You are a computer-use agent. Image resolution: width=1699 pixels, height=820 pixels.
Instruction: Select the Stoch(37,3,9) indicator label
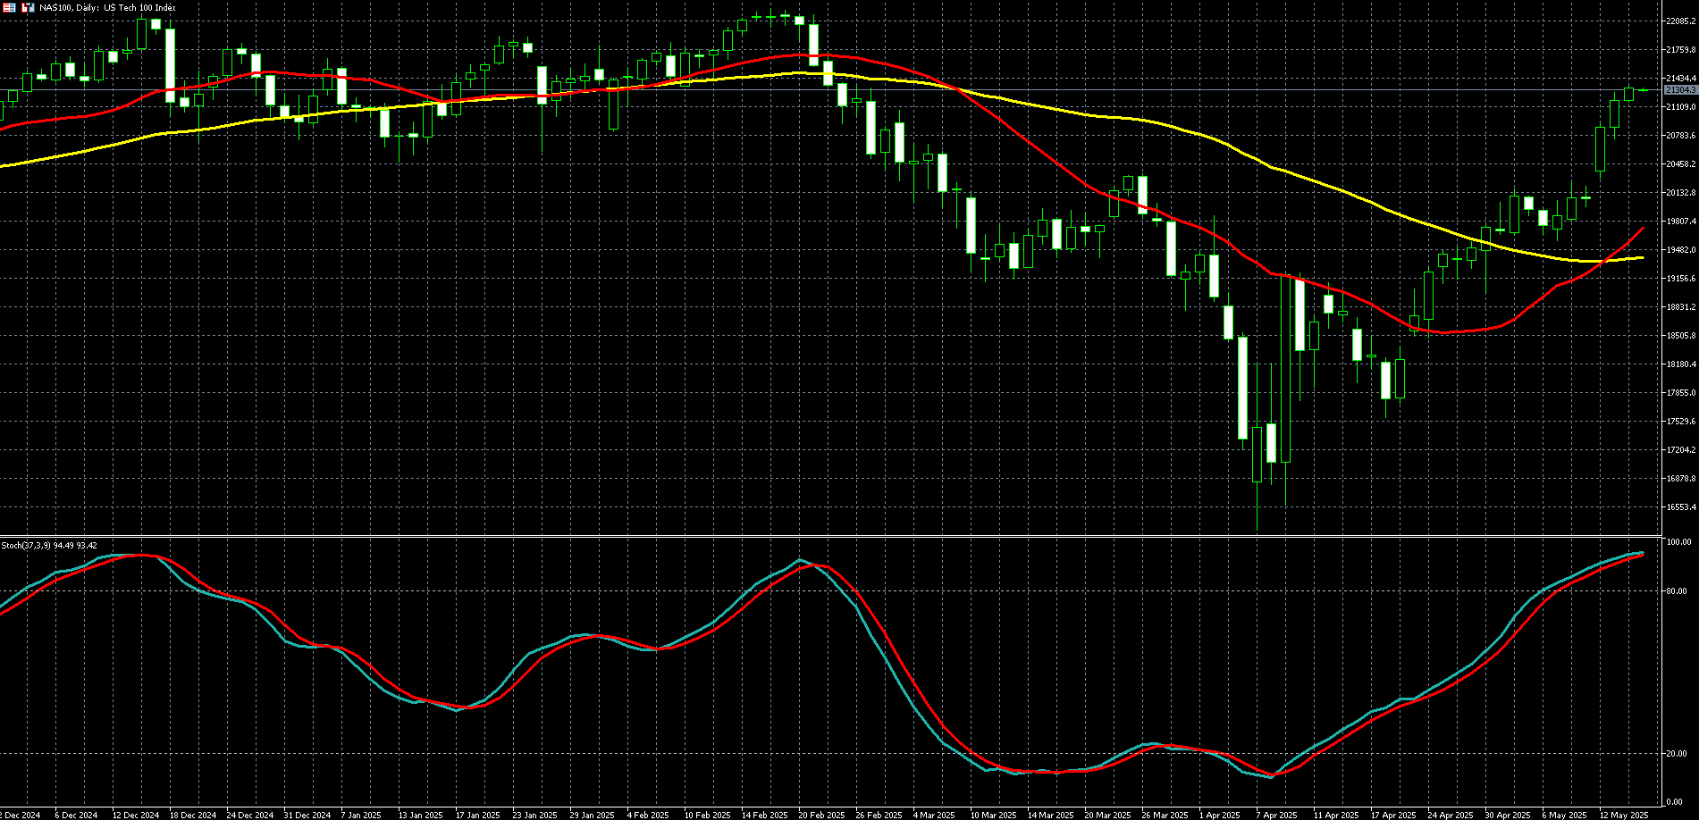pos(49,545)
